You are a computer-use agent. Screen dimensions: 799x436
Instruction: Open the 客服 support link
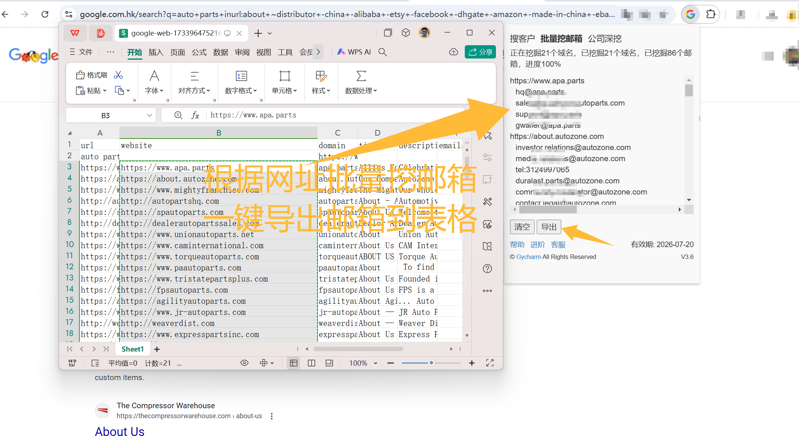[558, 244]
